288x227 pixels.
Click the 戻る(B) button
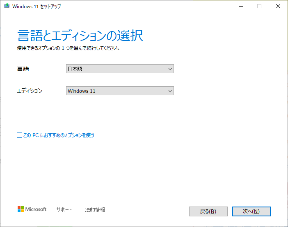click(x=208, y=211)
